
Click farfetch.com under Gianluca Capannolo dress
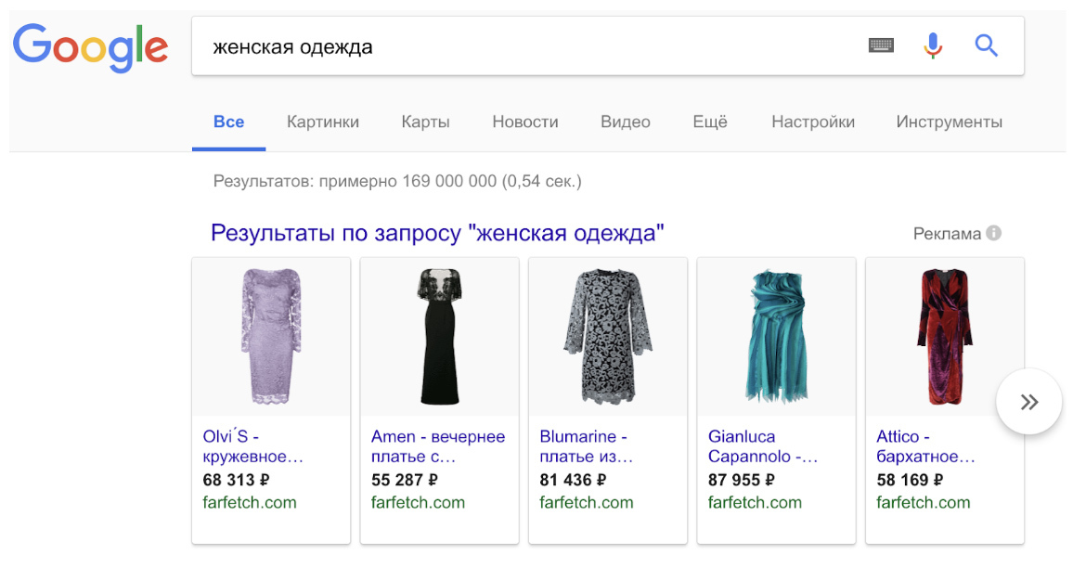pyautogui.click(x=755, y=503)
